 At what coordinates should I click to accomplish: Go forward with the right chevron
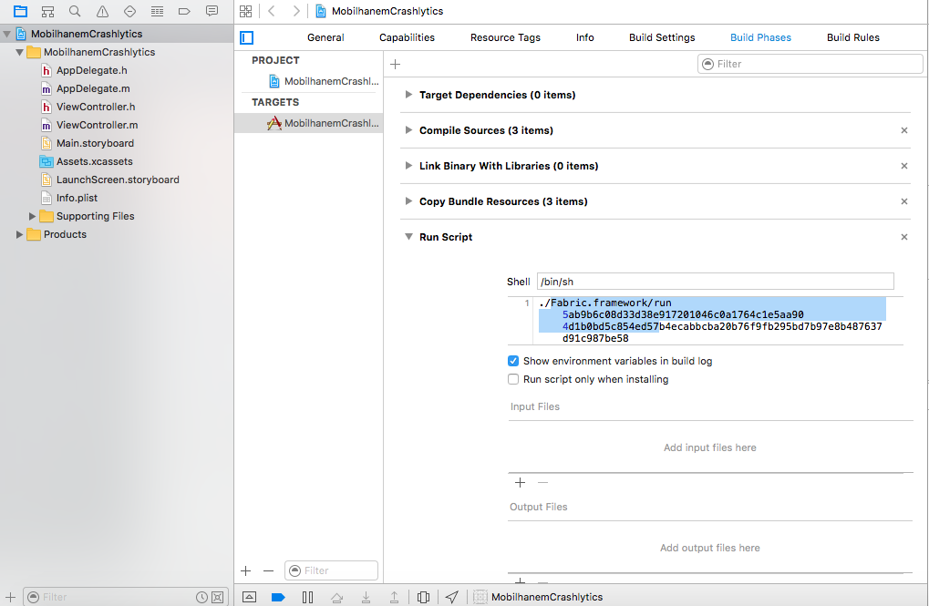295,11
